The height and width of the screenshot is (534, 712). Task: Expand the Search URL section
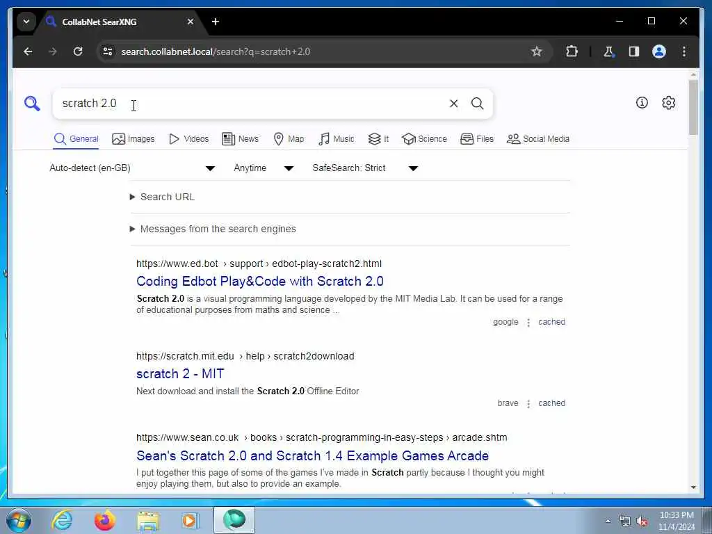coord(162,197)
